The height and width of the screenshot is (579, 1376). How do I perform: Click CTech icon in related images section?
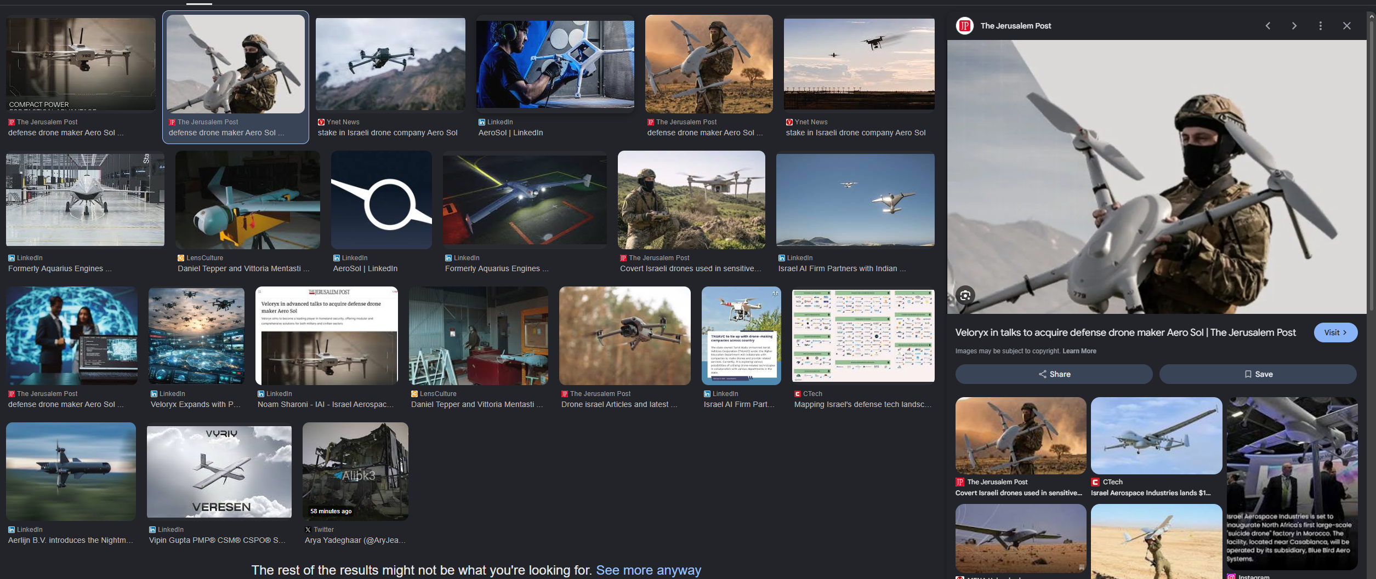1095,482
